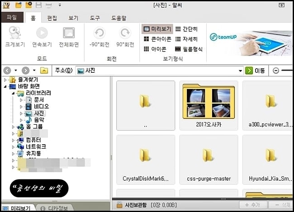294x212 pixels.
Task: Switch to the 디카정보 bottom tab
Action: pos(54,207)
